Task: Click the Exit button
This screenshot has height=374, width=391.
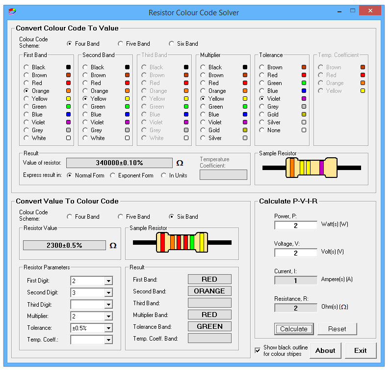Action: pos(361,351)
